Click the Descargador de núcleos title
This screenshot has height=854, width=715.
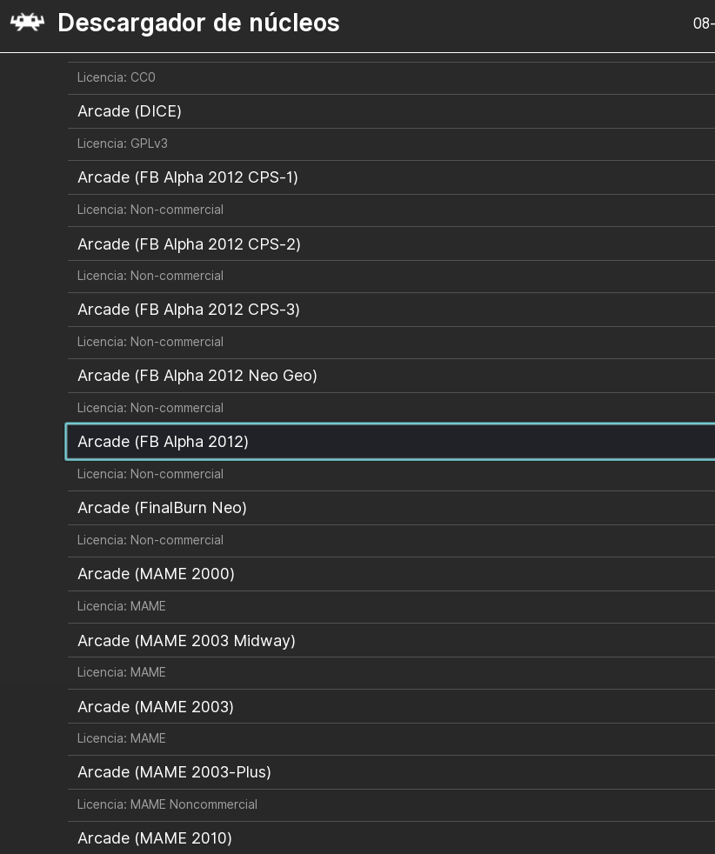coord(198,23)
